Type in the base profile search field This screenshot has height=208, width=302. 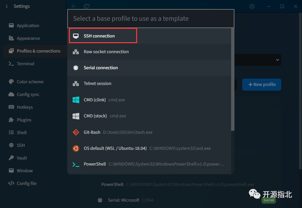pyautogui.click(x=150, y=19)
